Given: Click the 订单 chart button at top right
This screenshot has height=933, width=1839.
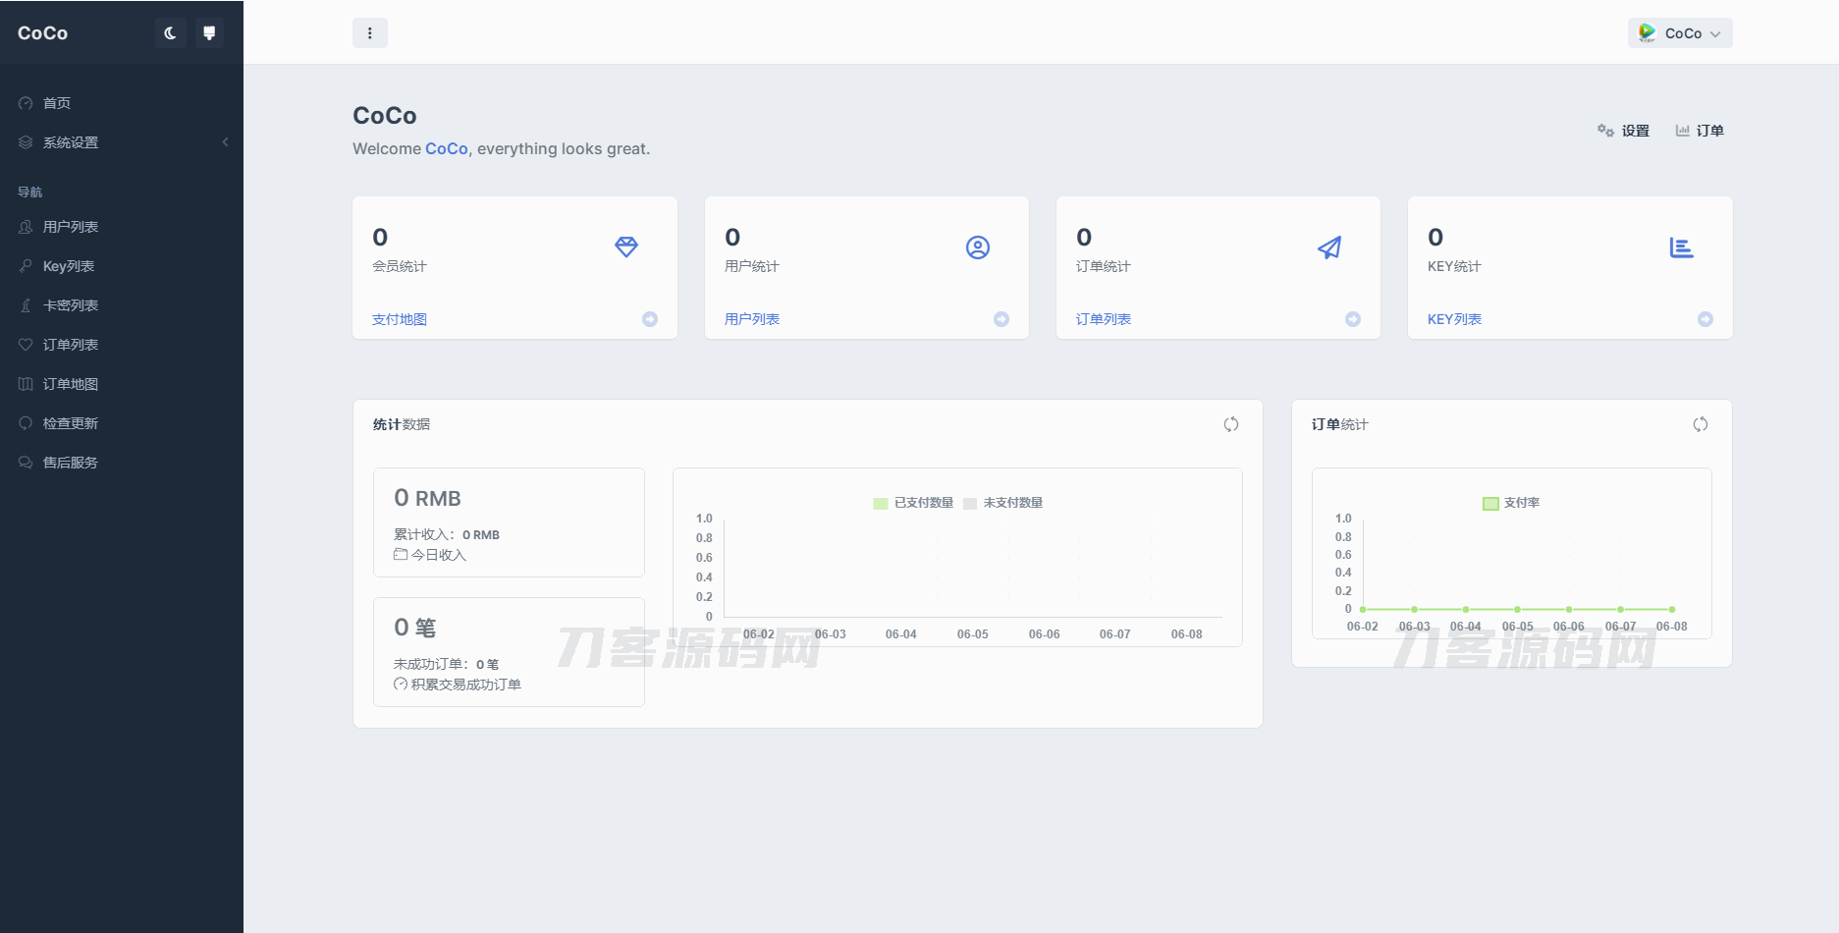Looking at the screenshot, I should tap(1700, 131).
